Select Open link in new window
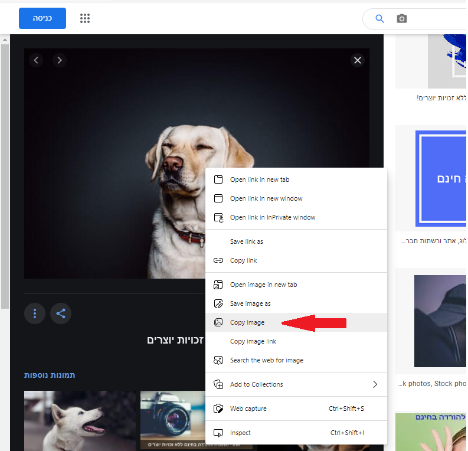Screen dimensions: 468x451 pyautogui.click(x=296, y=198)
